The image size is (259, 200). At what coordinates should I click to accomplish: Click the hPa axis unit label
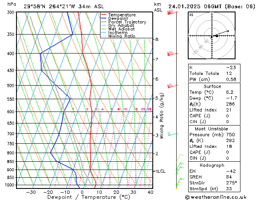12,5
